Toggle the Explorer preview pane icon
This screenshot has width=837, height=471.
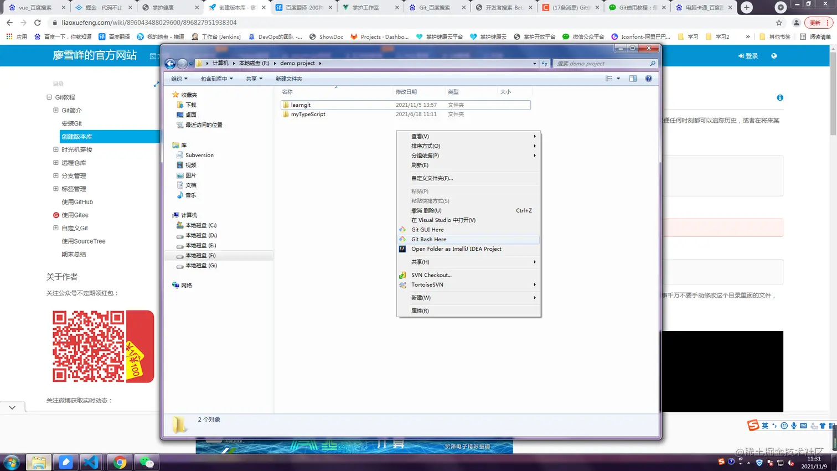(633, 79)
